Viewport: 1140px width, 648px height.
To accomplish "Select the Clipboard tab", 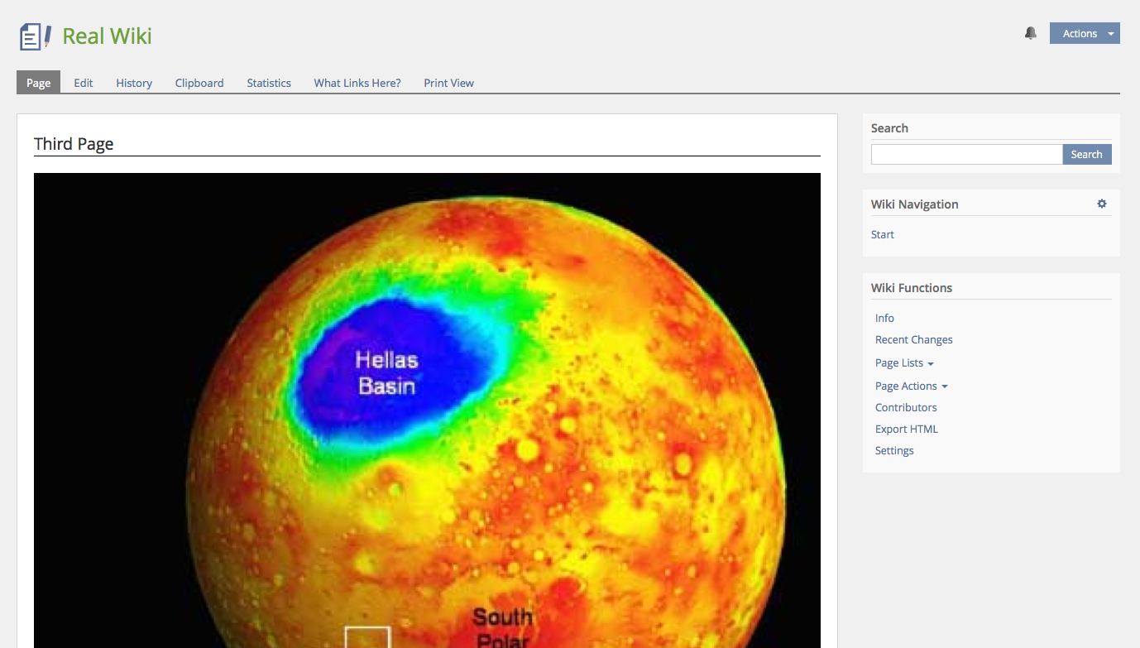I will click(x=199, y=83).
